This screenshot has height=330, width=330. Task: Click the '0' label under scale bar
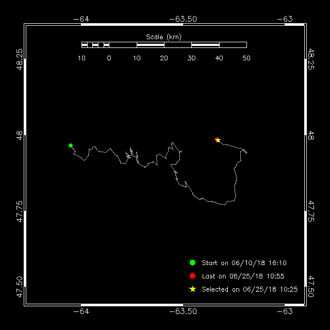109,58
